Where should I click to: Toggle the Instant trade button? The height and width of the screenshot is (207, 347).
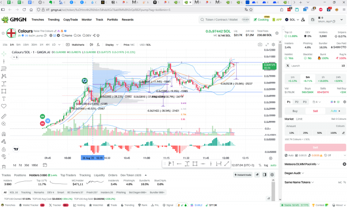243,175
